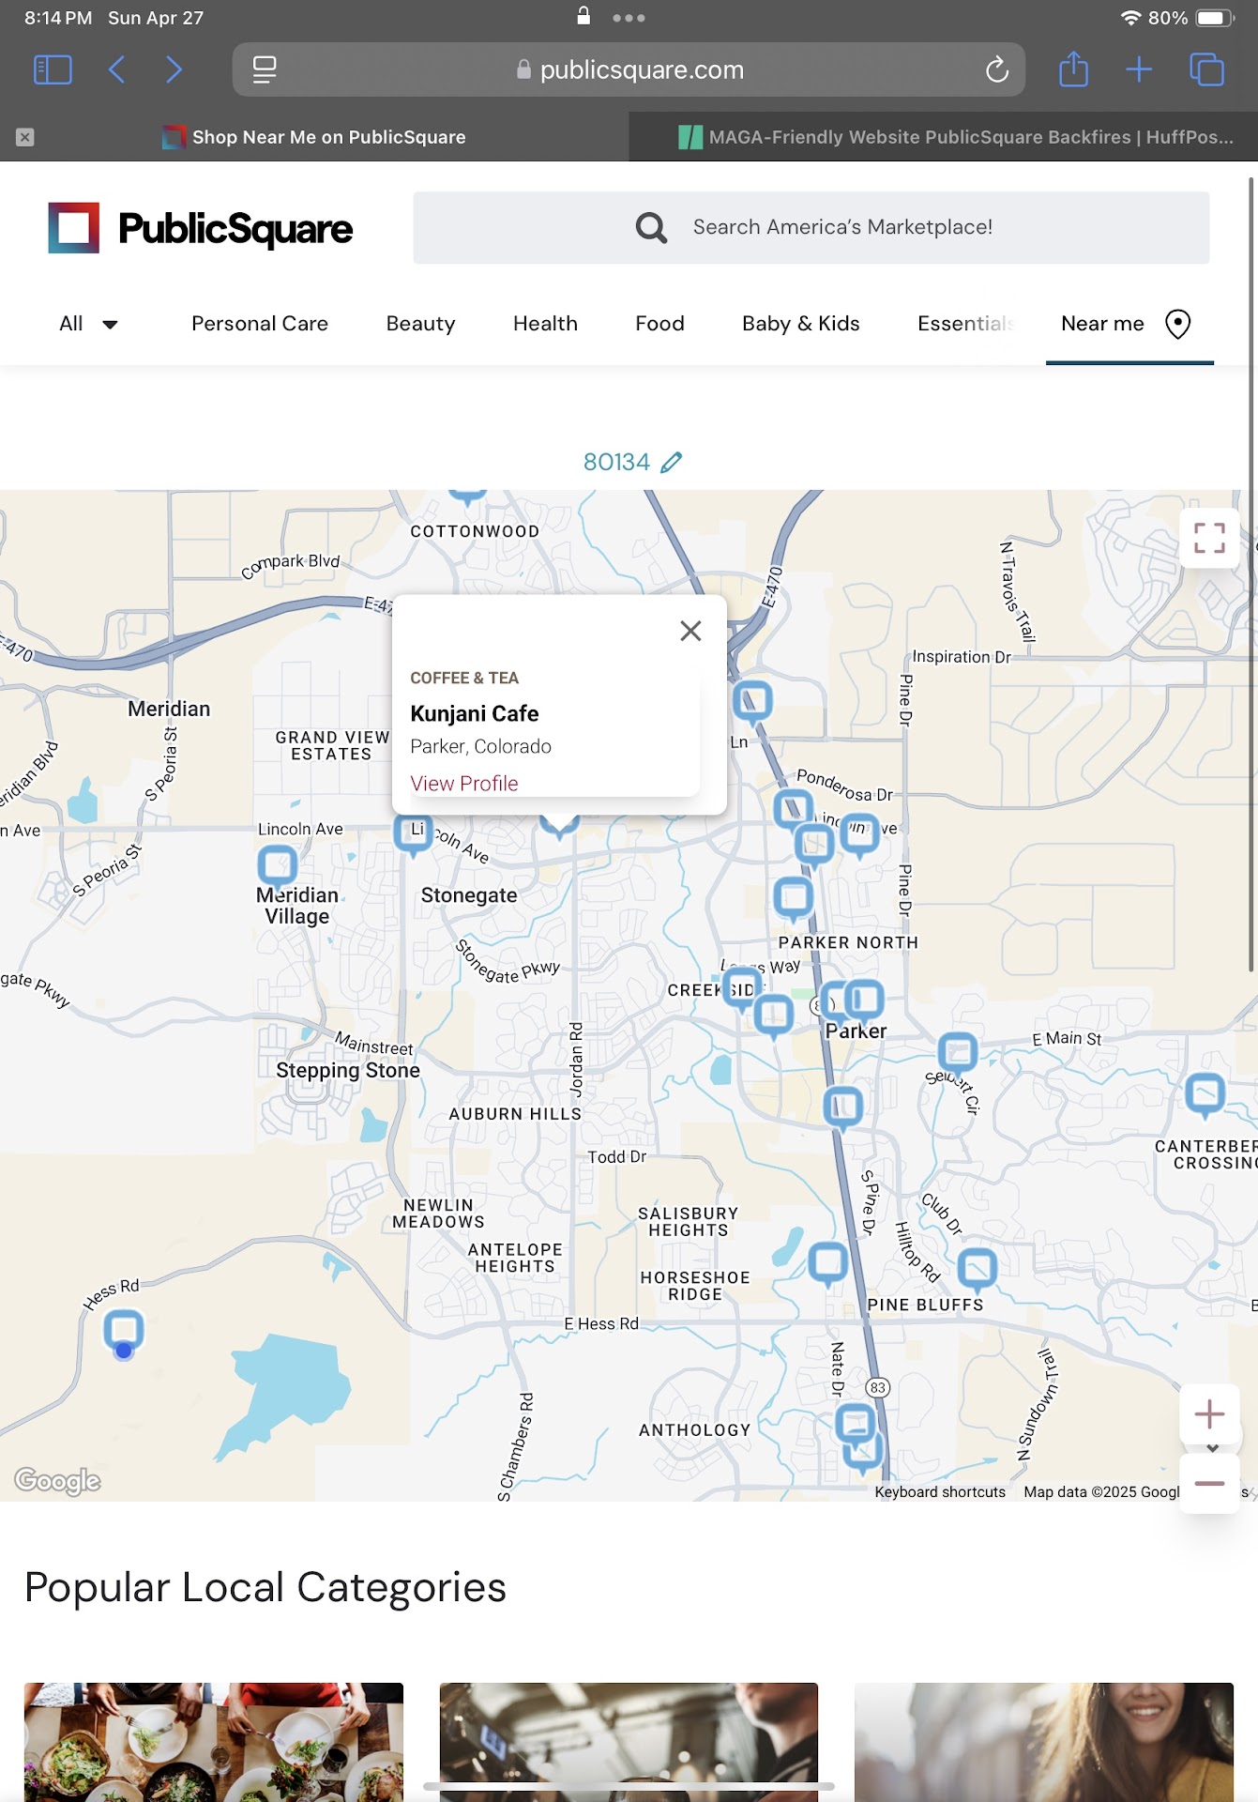
Task: Expand the All categories dropdown
Action: (88, 324)
